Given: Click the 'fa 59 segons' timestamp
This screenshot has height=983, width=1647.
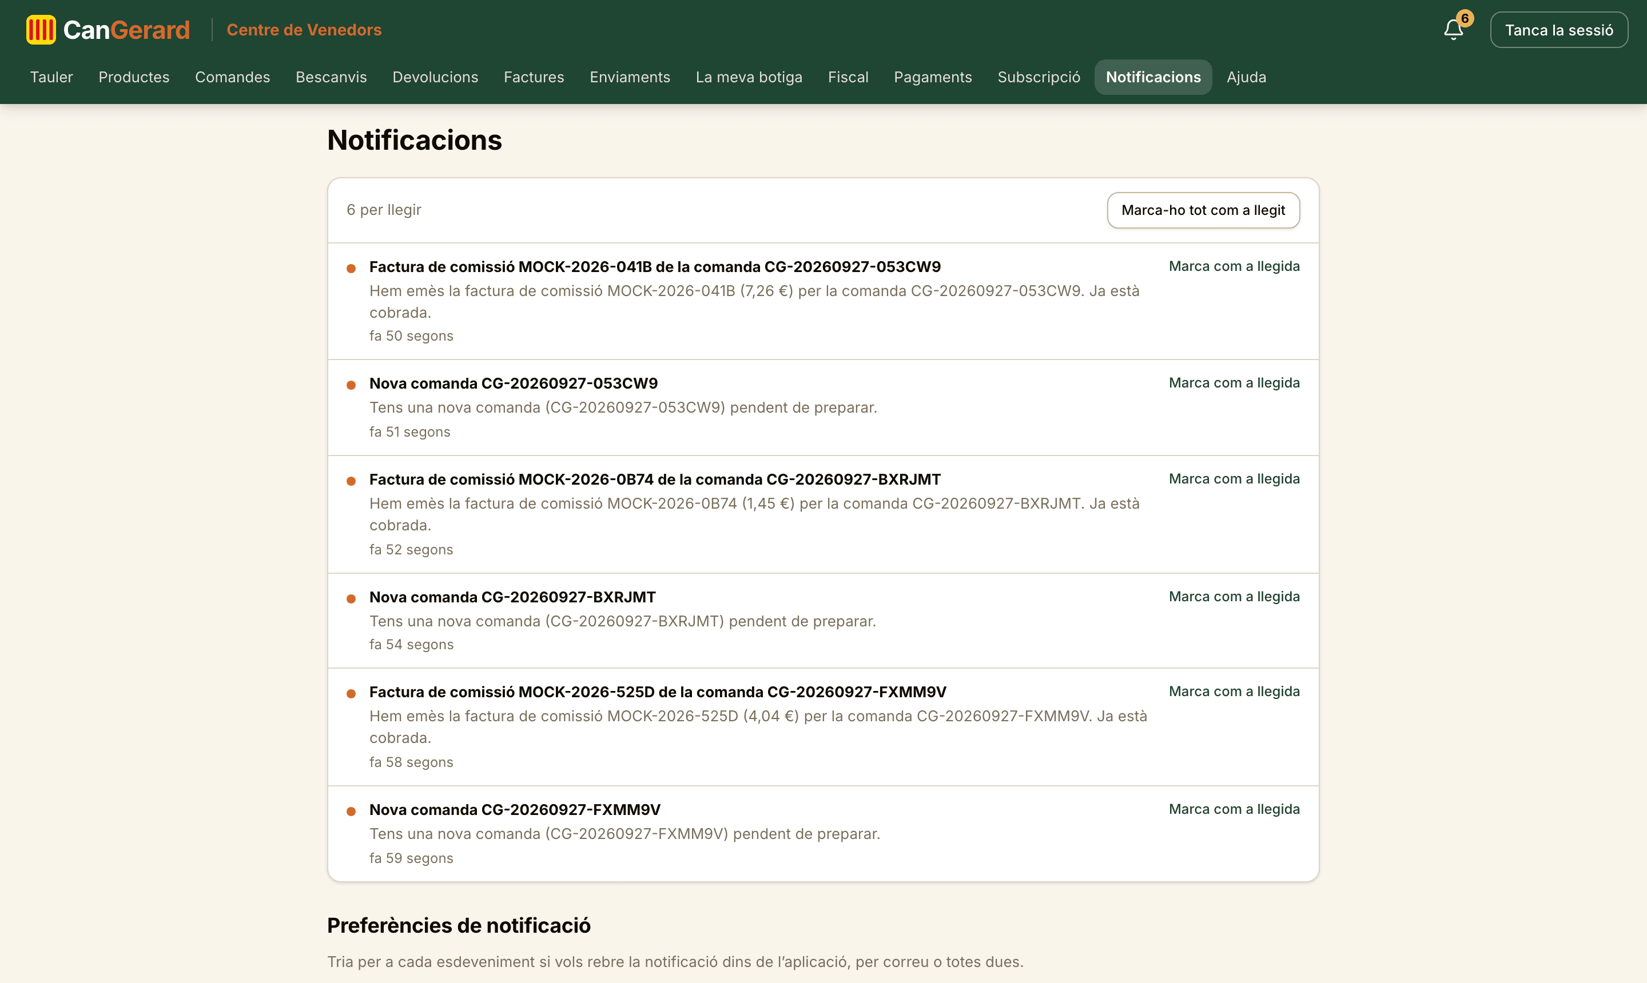Looking at the screenshot, I should click(411, 858).
